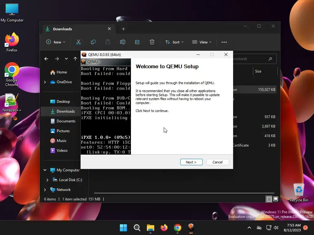
Task: Open the clock and date panel
Action: click(292, 228)
